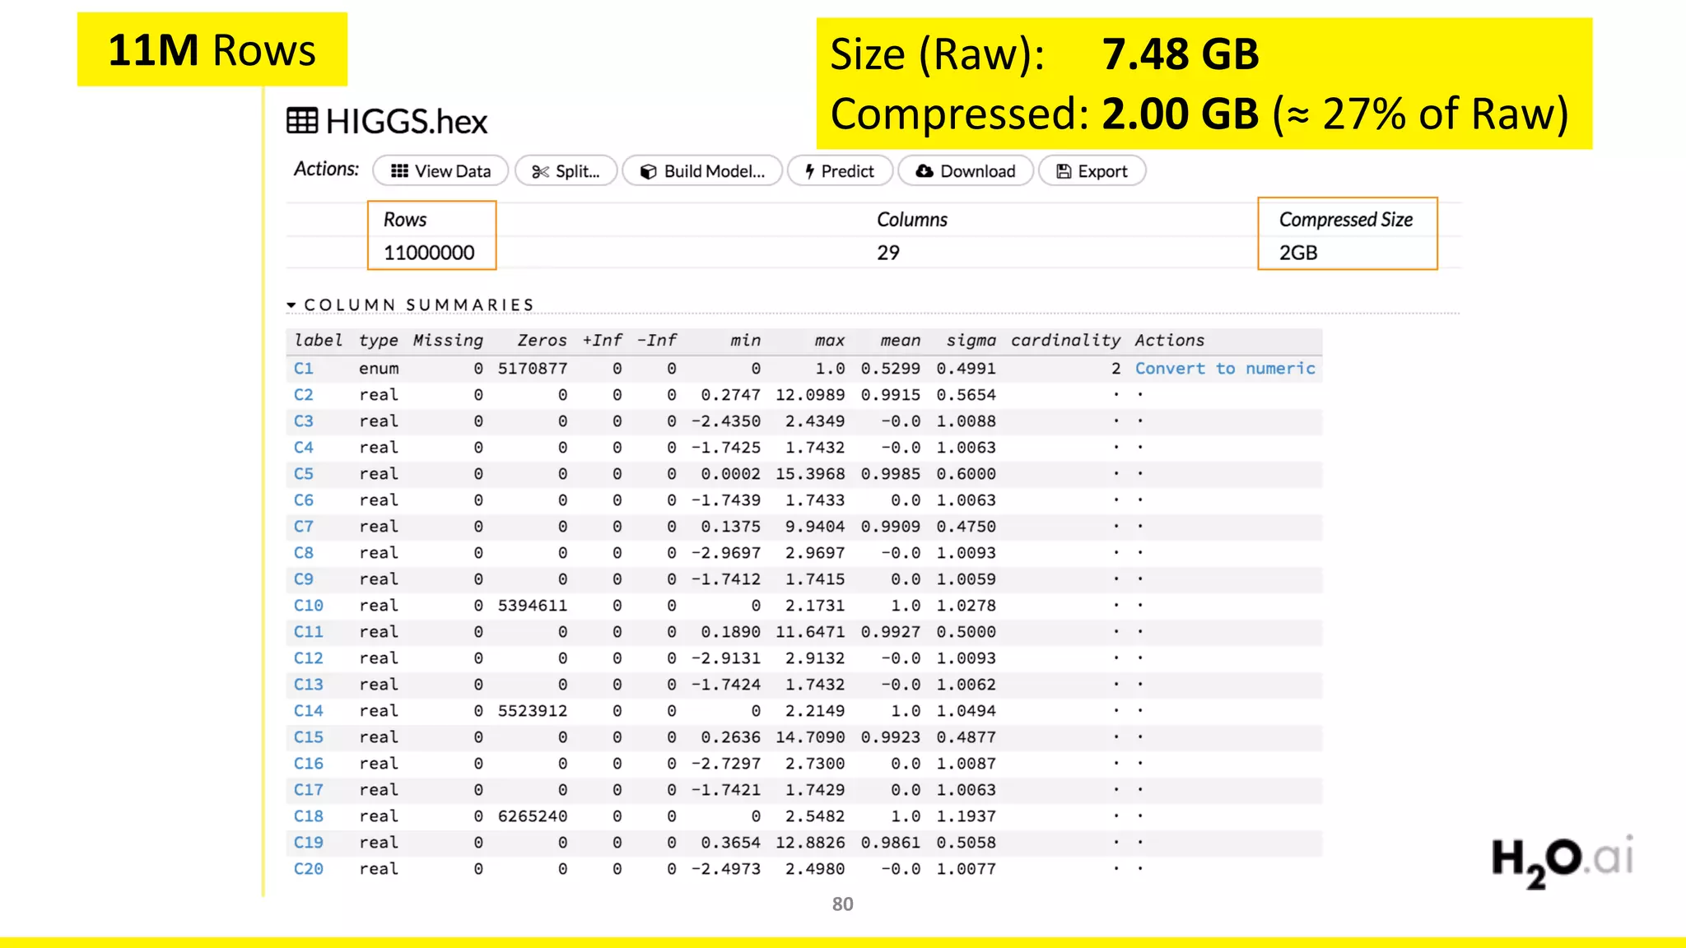1686x948 pixels.
Task: Click the Split... button
Action: pos(566,171)
